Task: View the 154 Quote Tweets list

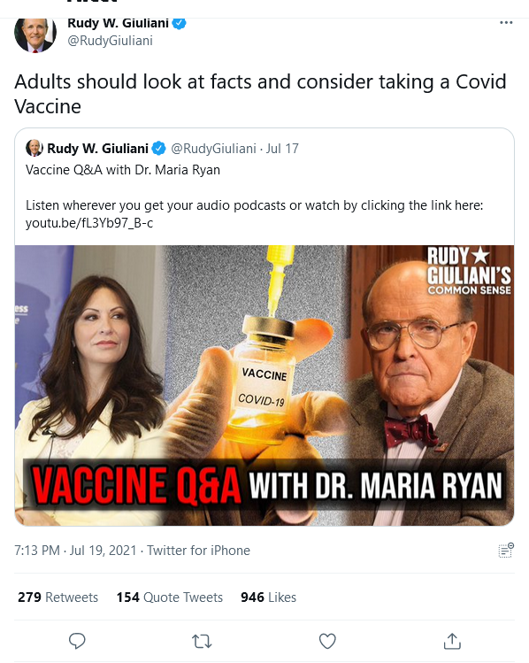Action: 170,597
